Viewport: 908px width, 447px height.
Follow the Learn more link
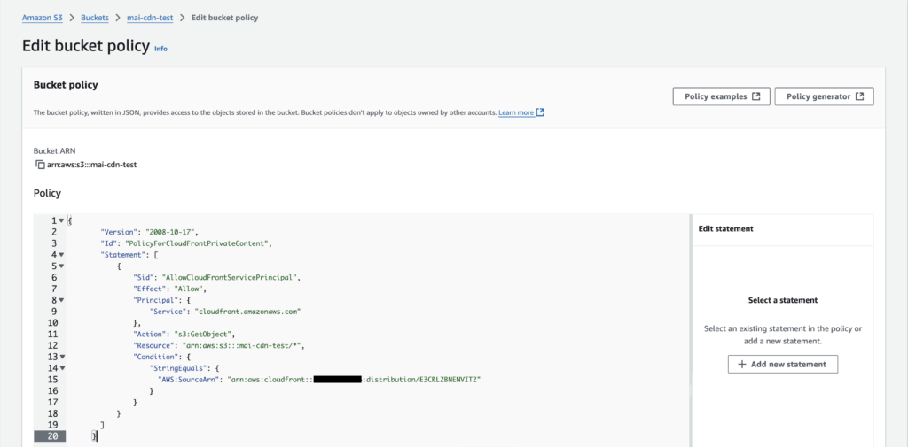516,113
